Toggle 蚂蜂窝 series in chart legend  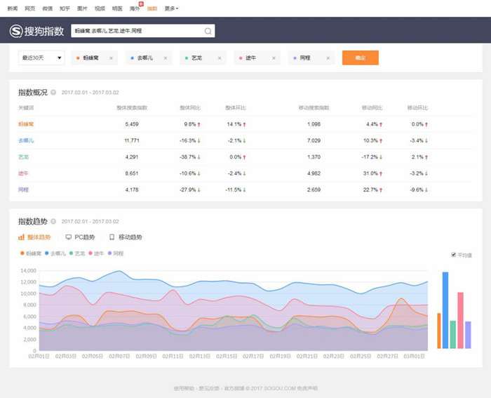pyautogui.click(x=31, y=253)
